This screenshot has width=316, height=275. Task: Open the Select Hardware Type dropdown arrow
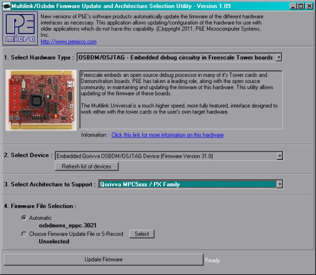click(x=279, y=58)
